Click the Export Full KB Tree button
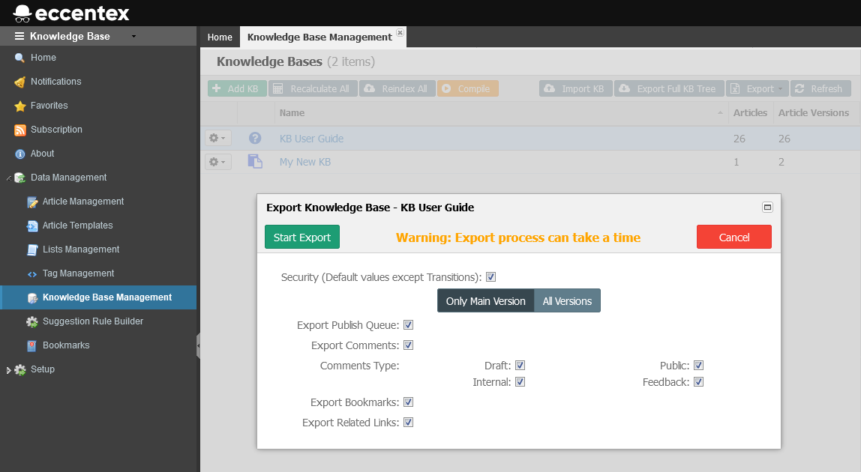 [669, 88]
